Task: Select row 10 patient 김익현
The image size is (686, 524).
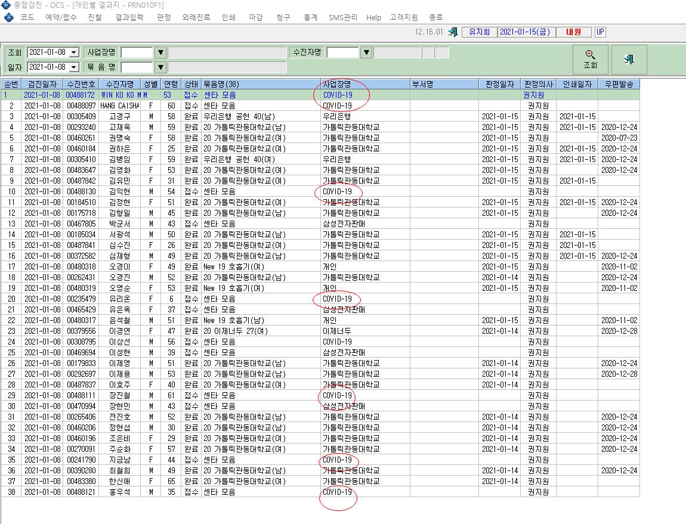Action: coord(320,191)
